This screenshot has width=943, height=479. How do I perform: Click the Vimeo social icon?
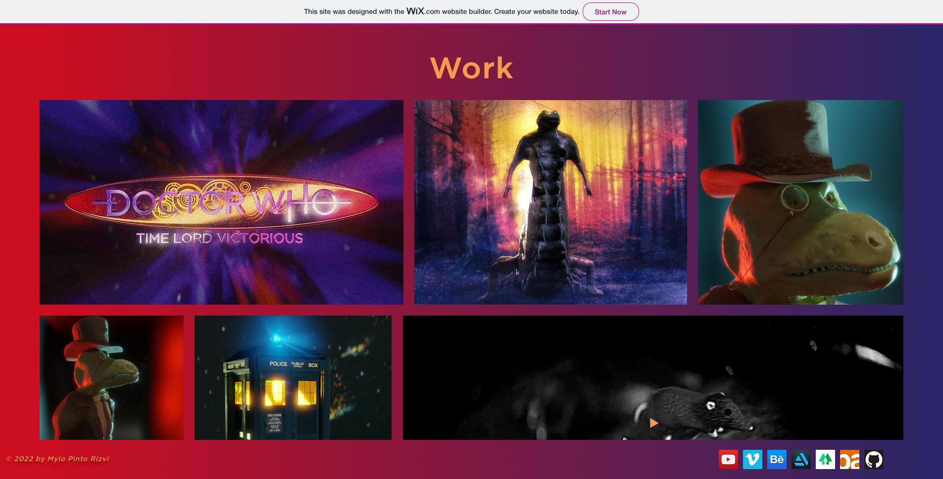752,460
